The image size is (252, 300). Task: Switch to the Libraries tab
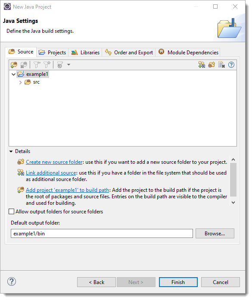pyautogui.click(x=85, y=53)
